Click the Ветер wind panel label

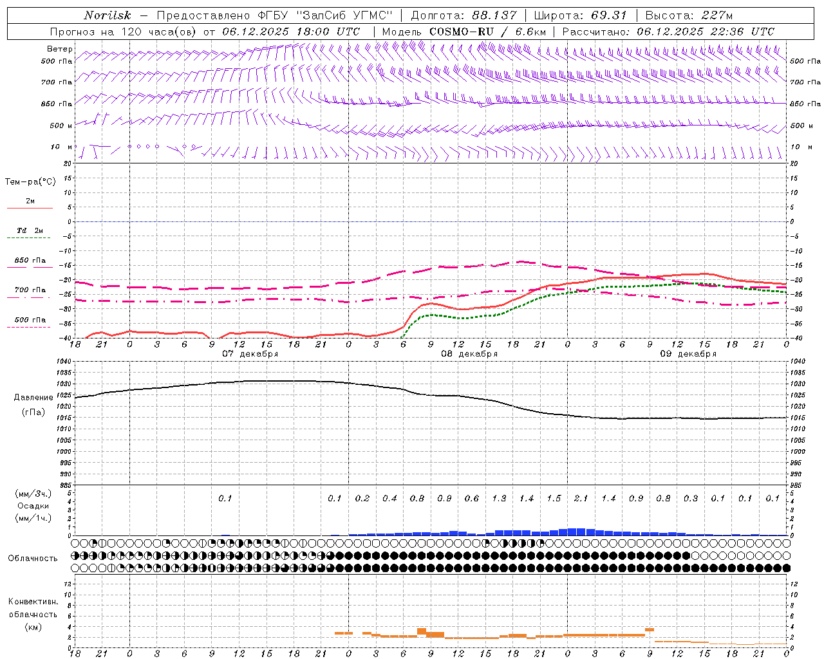[x=60, y=49]
